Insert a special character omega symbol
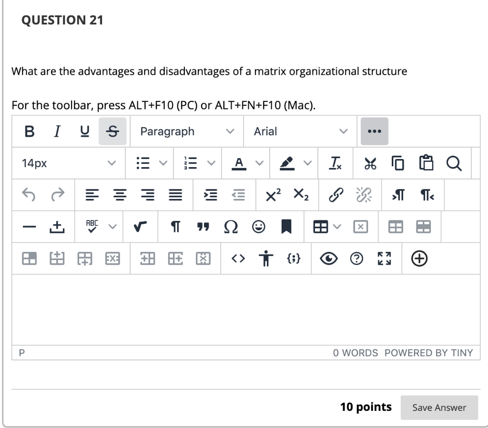488x428 pixels. (231, 227)
